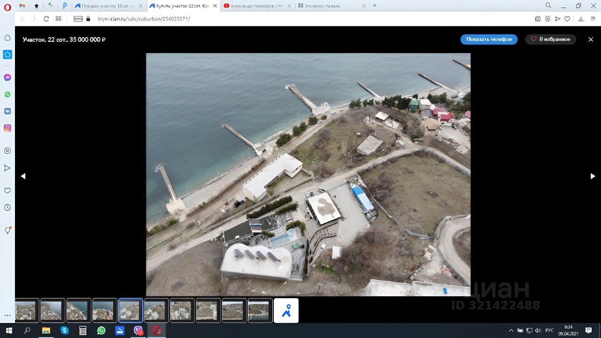
Task: Go back to the previous page
Action: point(22,19)
